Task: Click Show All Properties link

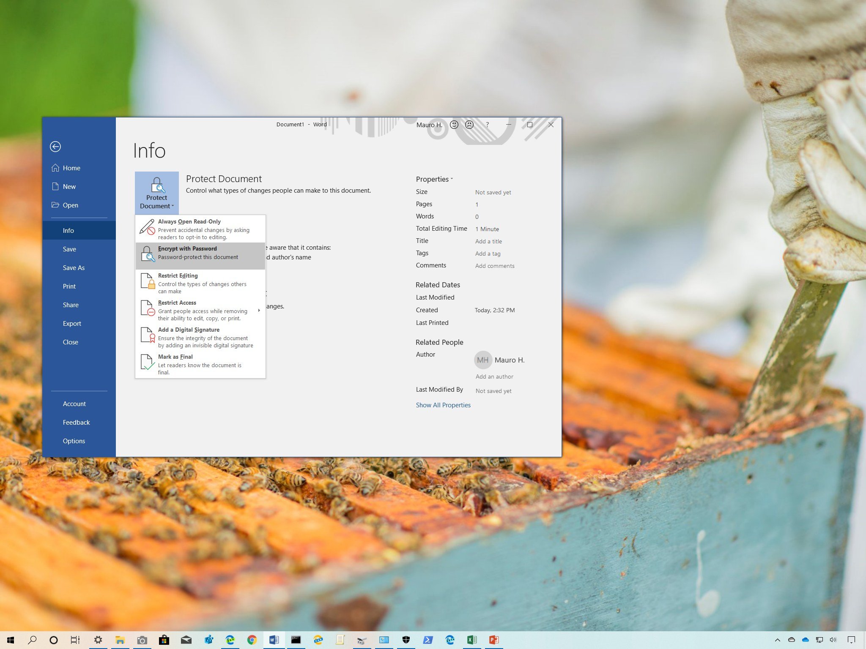Action: tap(443, 405)
